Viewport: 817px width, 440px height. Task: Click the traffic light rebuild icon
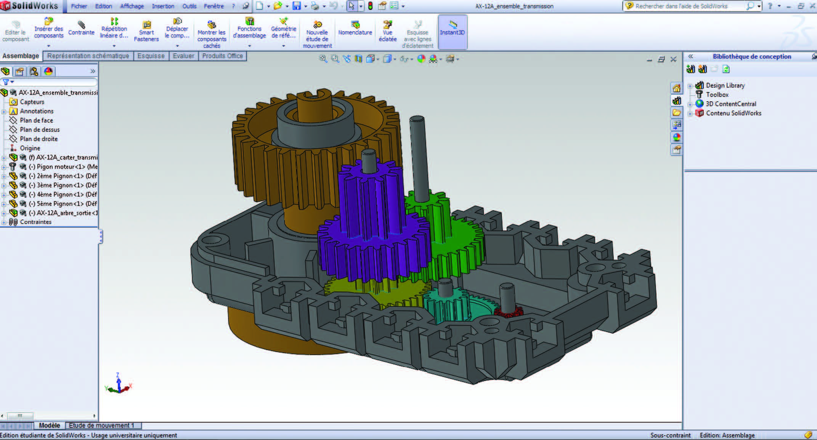click(370, 6)
